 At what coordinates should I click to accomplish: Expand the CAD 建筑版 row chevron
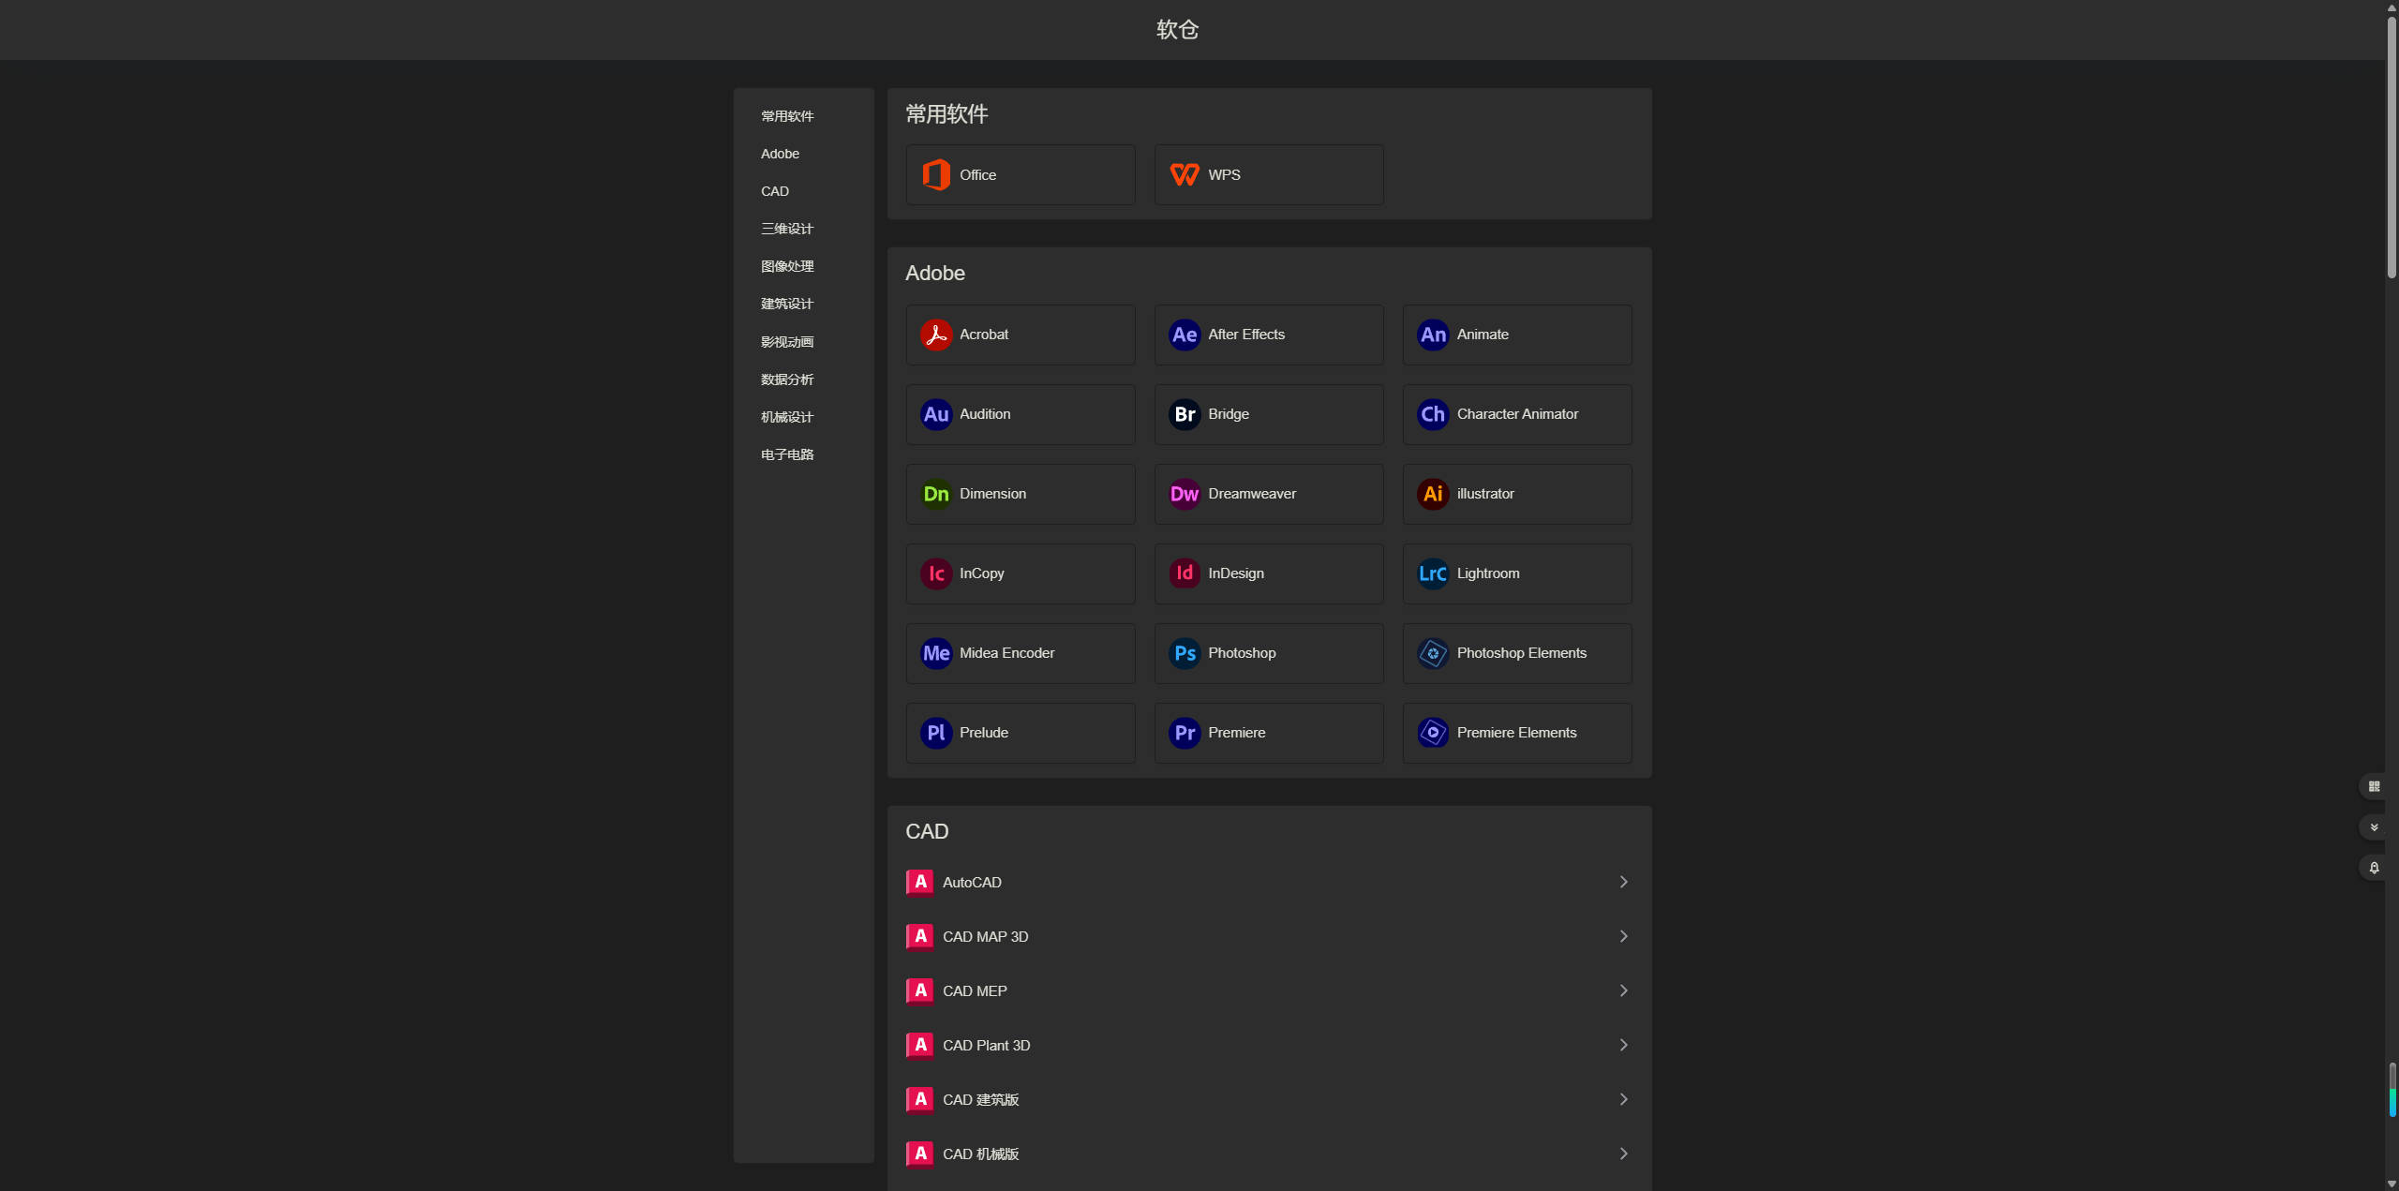tap(1623, 1099)
